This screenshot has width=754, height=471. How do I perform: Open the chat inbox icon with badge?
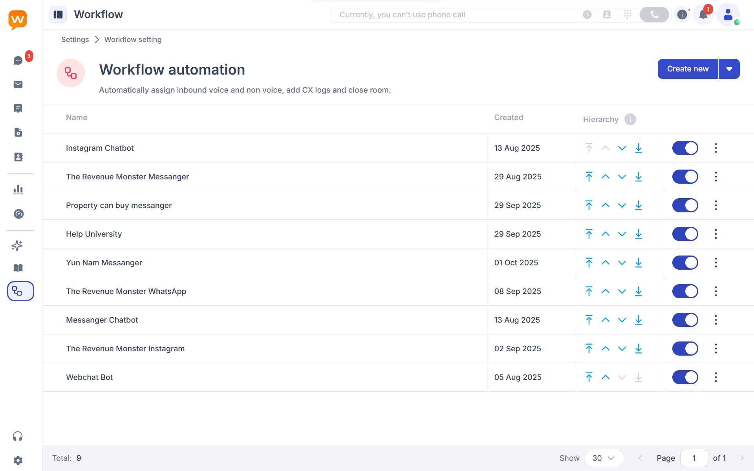(x=18, y=60)
